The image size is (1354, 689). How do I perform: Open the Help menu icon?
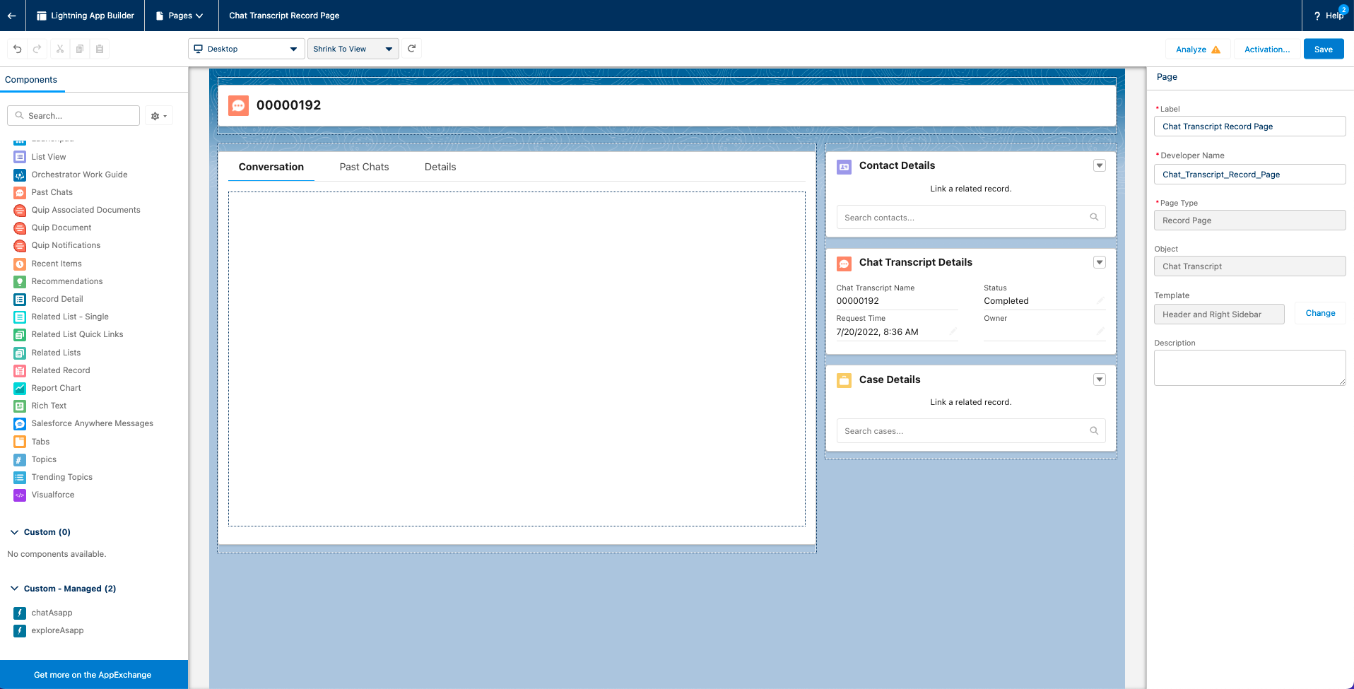pyautogui.click(x=1317, y=16)
